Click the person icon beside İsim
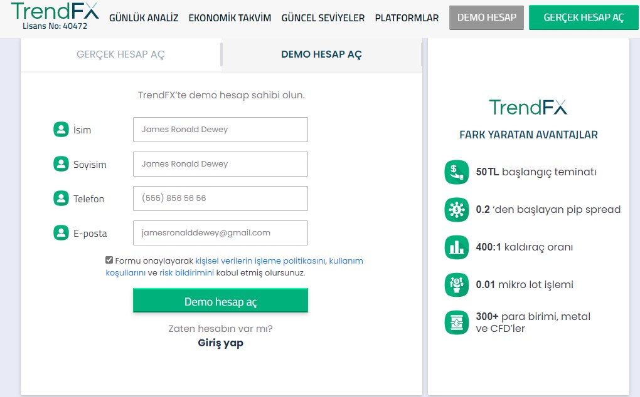 [x=61, y=130]
